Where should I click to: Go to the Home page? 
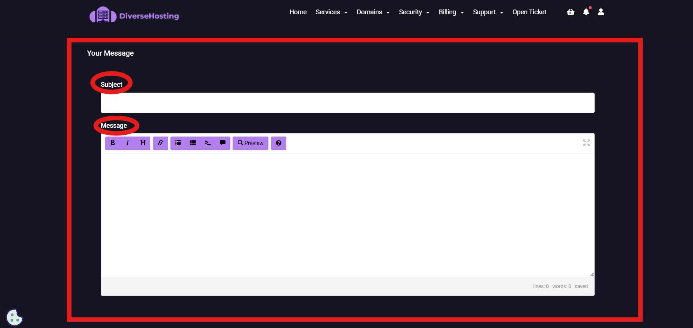coord(298,12)
